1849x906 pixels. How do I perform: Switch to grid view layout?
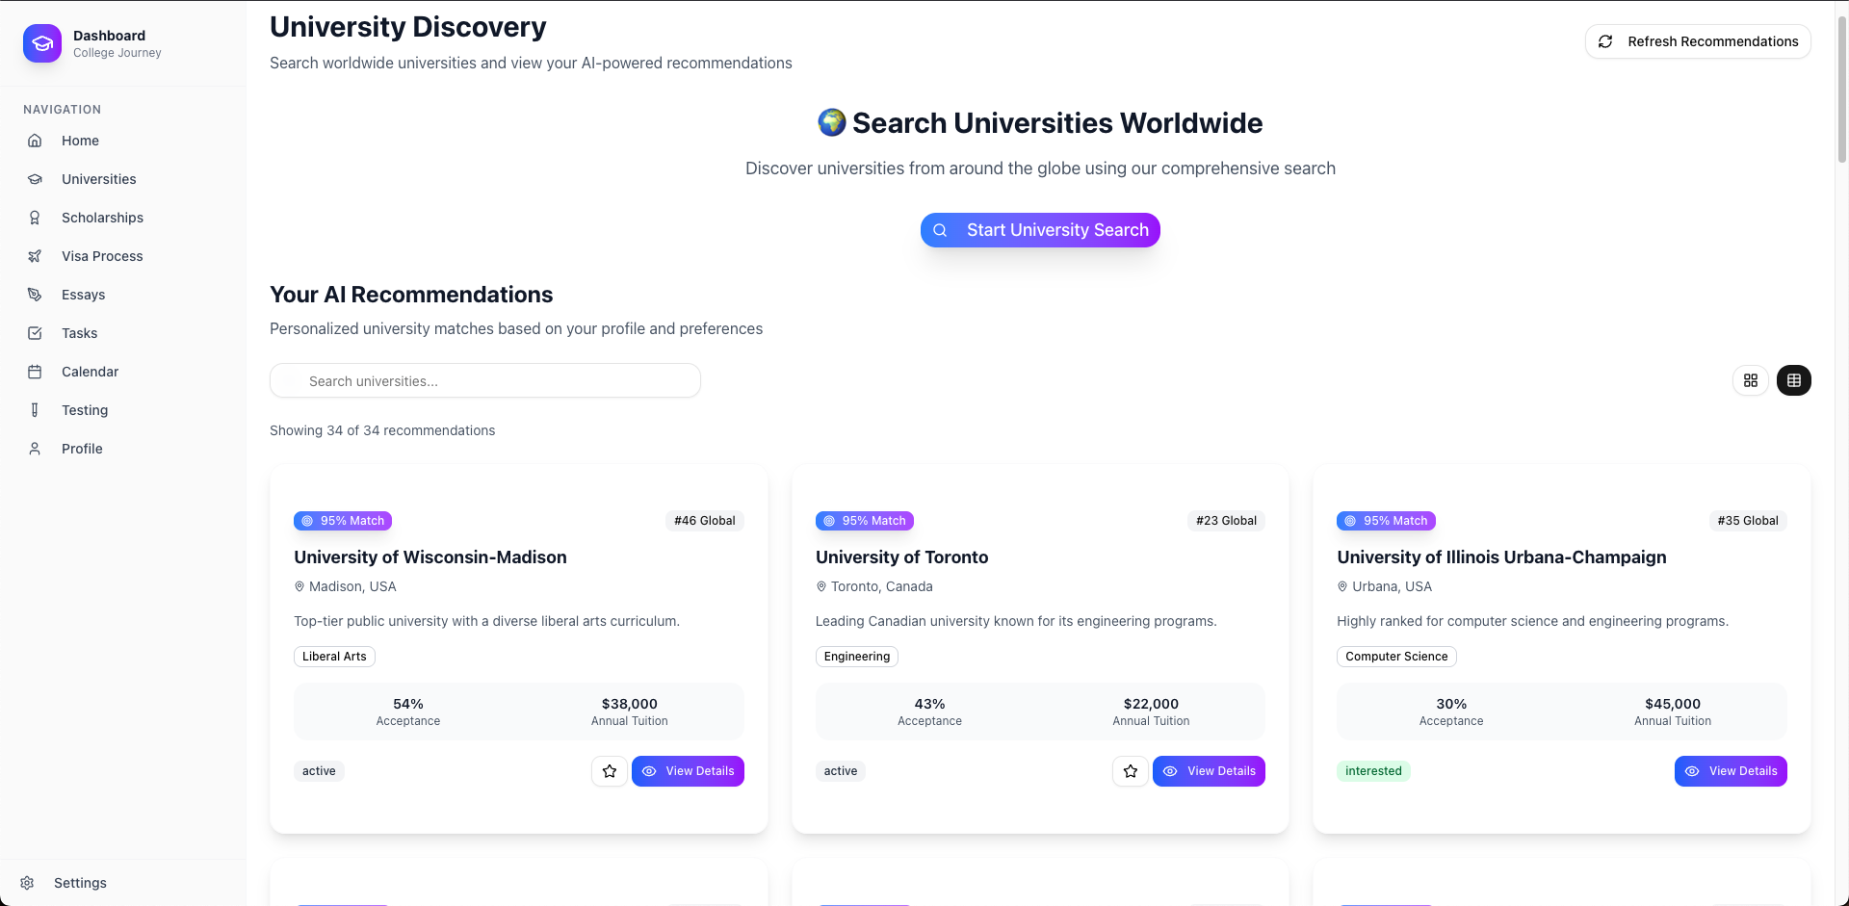(x=1751, y=380)
